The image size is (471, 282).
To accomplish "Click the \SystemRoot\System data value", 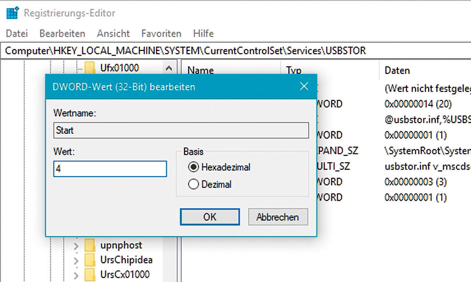I will 428,150.
